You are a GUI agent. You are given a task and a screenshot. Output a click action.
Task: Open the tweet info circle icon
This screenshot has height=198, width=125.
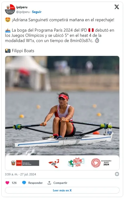pos(117,174)
